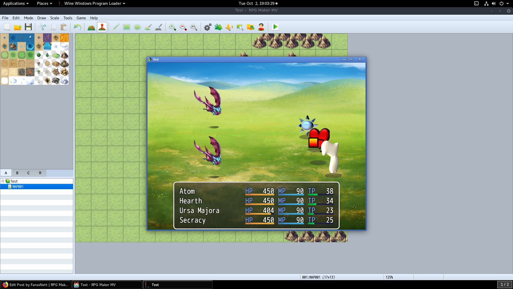Open the Scale menu
The width and height of the screenshot is (513, 289).
click(x=55, y=18)
